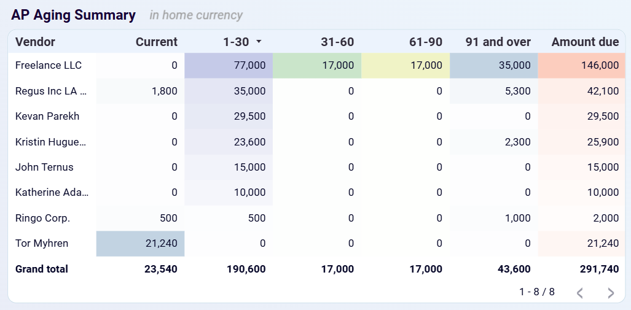Click the 42,100 amount due cell
This screenshot has width=631, height=310.
582,91
